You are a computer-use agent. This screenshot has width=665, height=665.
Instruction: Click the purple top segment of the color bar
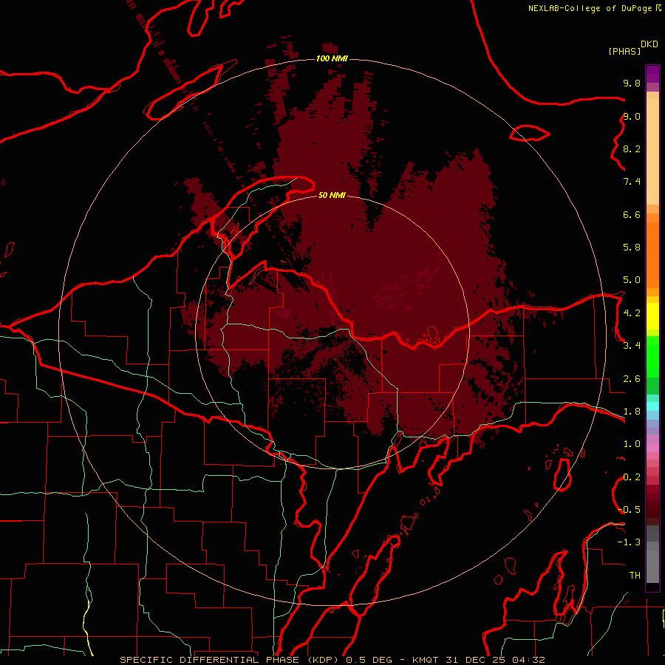point(652,74)
